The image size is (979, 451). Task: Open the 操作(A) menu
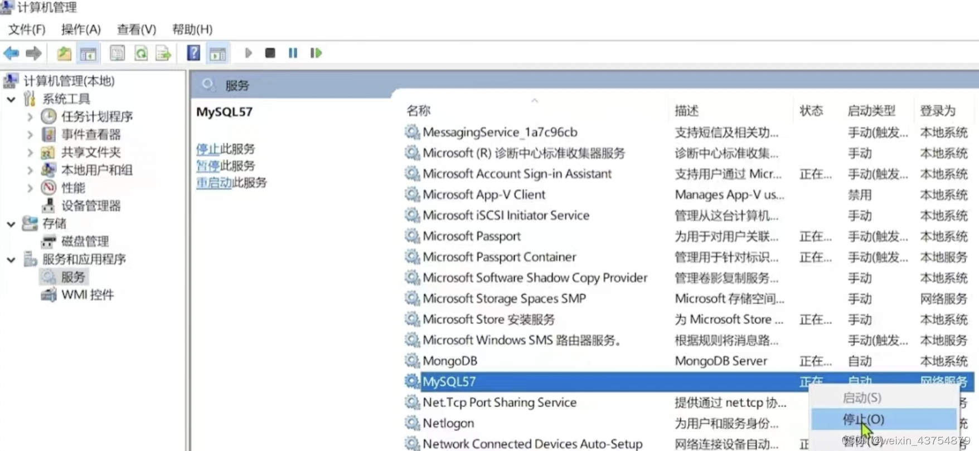pyautogui.click(x=81, y=29)
